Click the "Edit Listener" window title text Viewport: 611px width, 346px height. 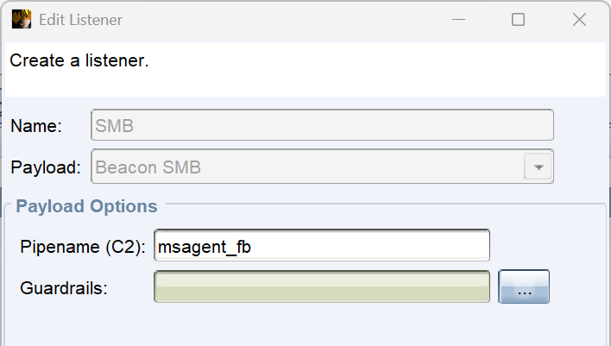click(x=80, y=19)
